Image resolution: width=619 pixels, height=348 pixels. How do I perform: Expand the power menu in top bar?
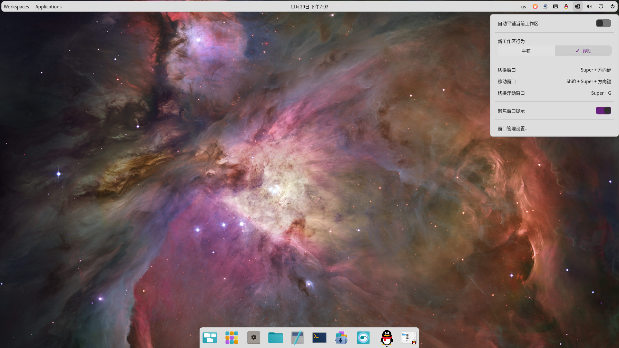point(612,6)
